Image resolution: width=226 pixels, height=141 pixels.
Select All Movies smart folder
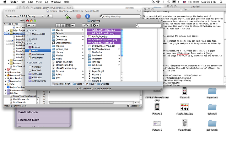35,77
